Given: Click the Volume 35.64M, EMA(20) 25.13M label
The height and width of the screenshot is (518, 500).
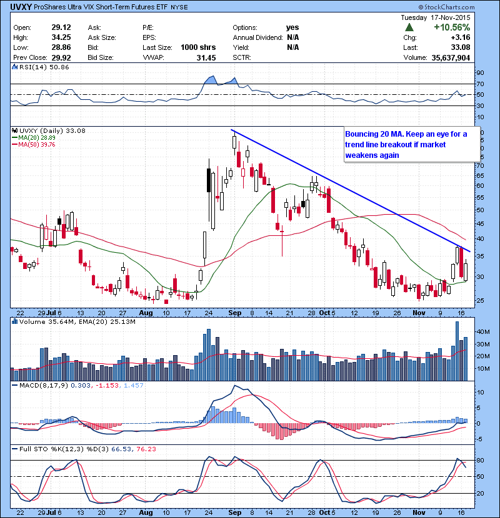Looking at the screenshot, I should (77, 321).
